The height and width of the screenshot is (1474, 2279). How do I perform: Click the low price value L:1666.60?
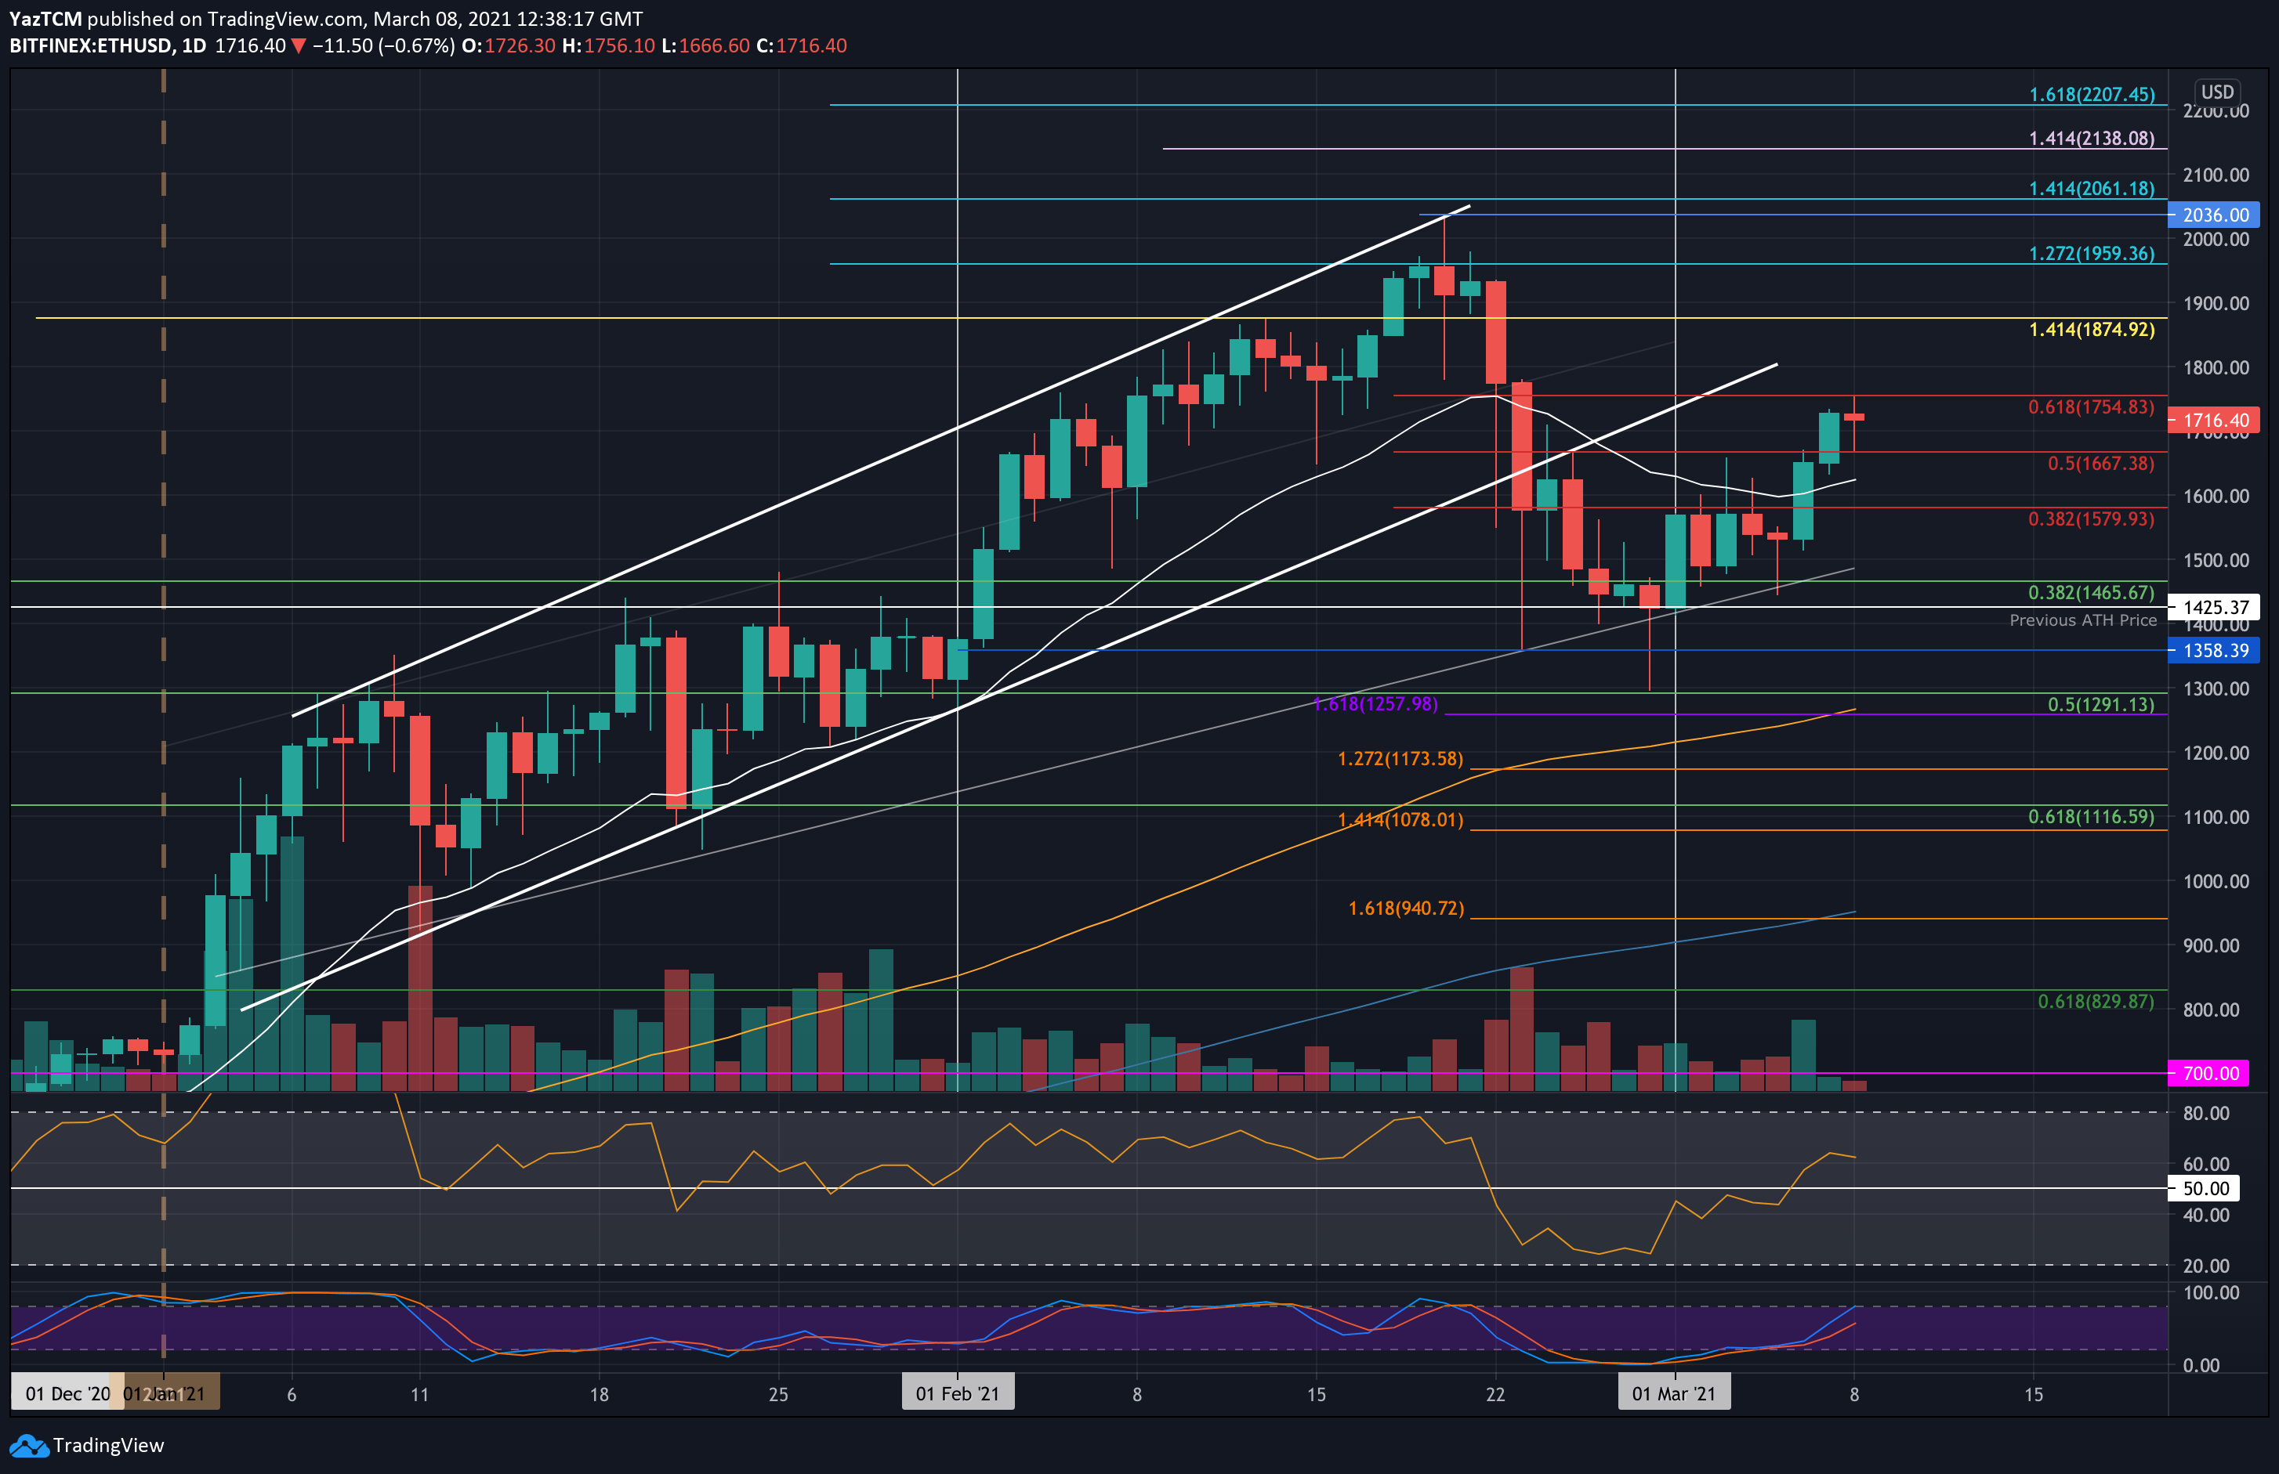706,46
